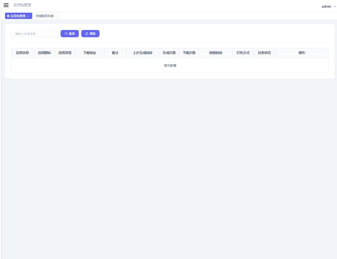
Task: Switch to the 应用包管理 tab
Action: [x=18, y=16]
